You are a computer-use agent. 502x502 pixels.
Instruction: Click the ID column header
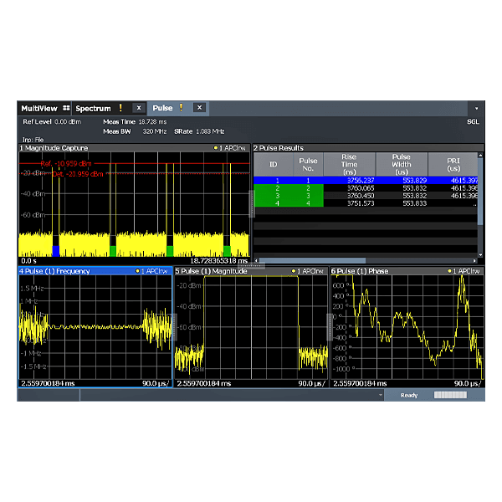point(273,164)
